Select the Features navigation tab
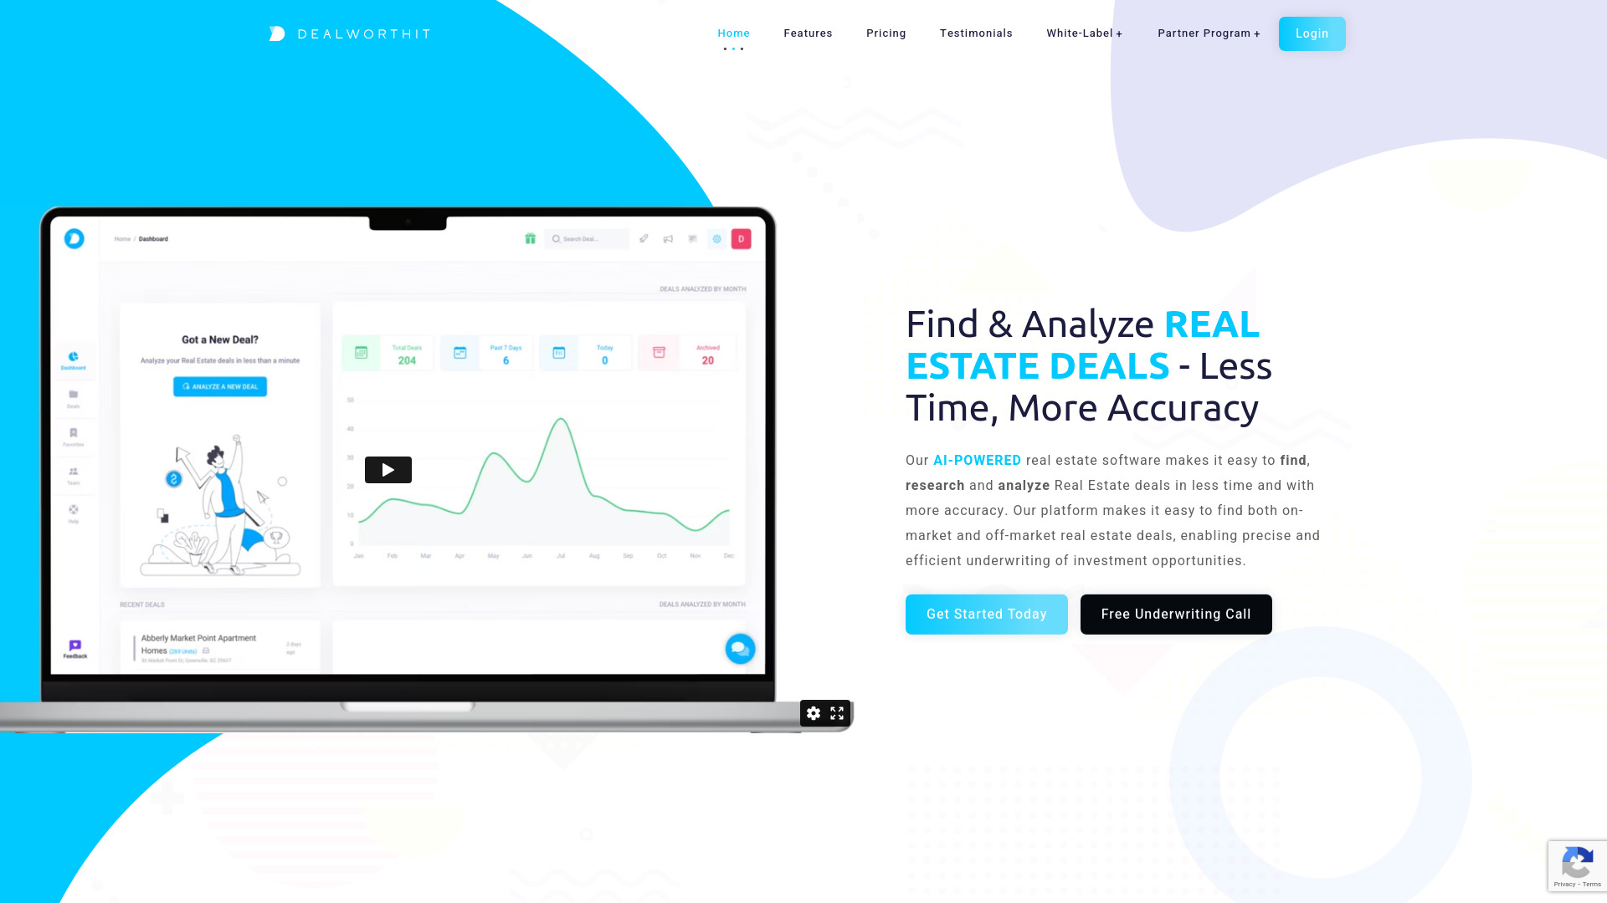 coord(808,33)
